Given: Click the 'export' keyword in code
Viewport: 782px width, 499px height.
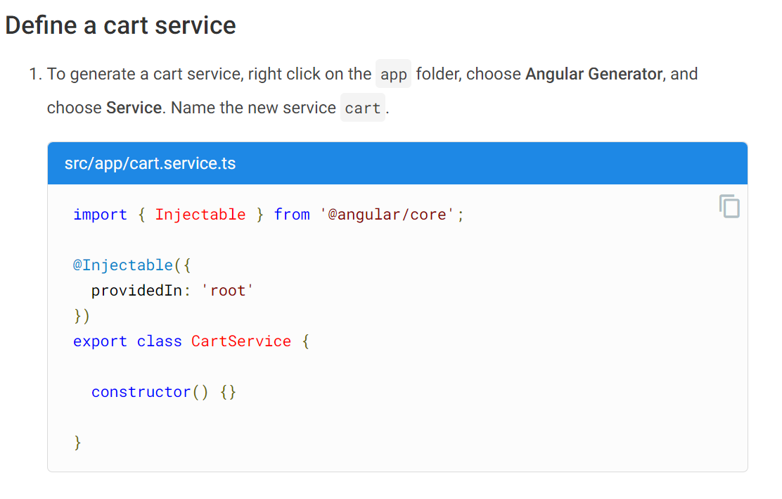Looking at the screenshot, I should (x=100, y=341).
